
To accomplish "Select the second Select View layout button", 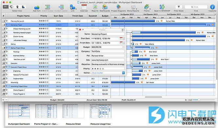I will point(11,7).
